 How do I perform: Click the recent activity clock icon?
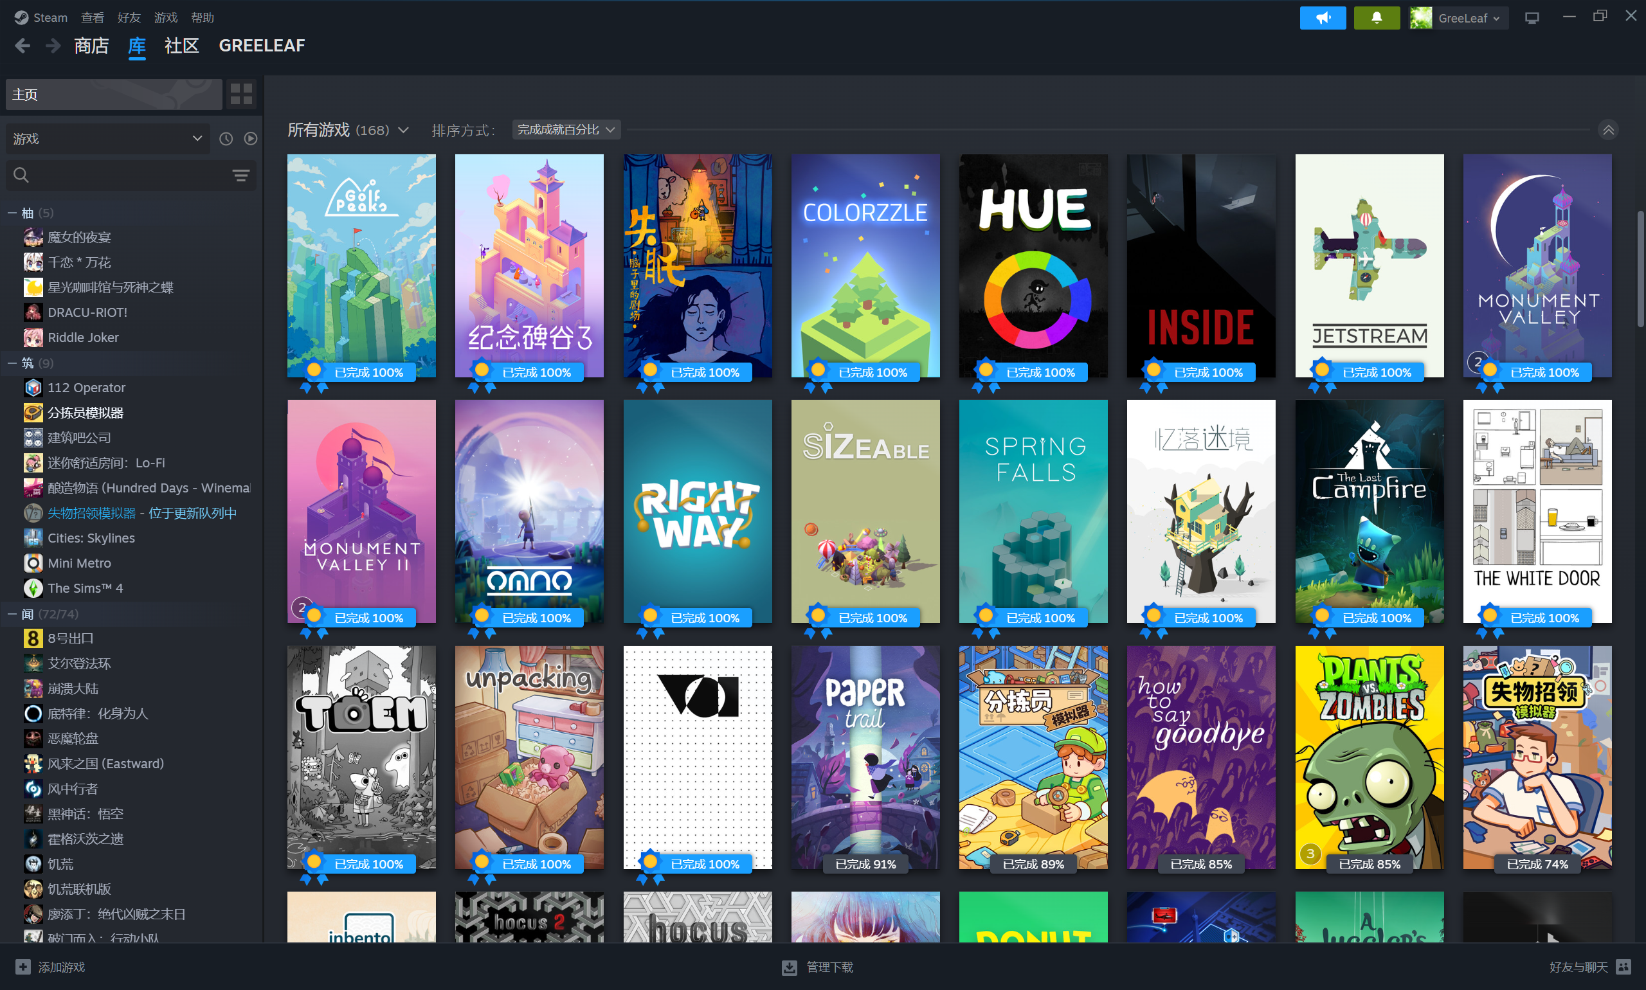(226, 139)
